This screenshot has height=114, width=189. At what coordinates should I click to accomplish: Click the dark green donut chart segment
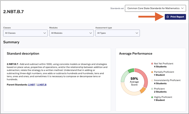tap(131, 70)
